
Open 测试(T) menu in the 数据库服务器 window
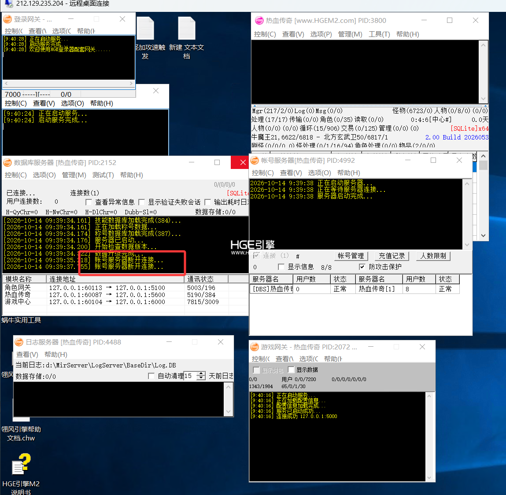tap(103, 175)
